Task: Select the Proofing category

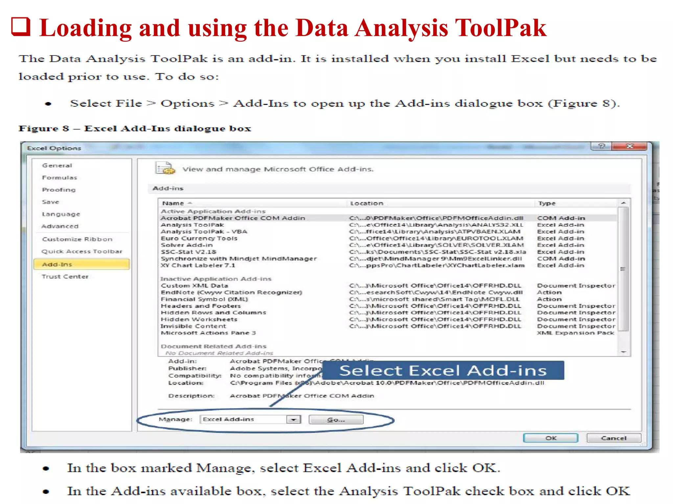Action: (x=59, y=190)
